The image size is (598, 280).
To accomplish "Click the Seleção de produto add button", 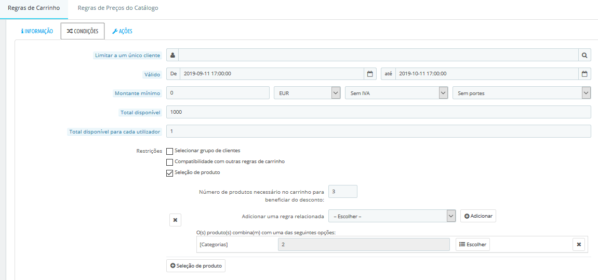I will (x=196, y=266).
